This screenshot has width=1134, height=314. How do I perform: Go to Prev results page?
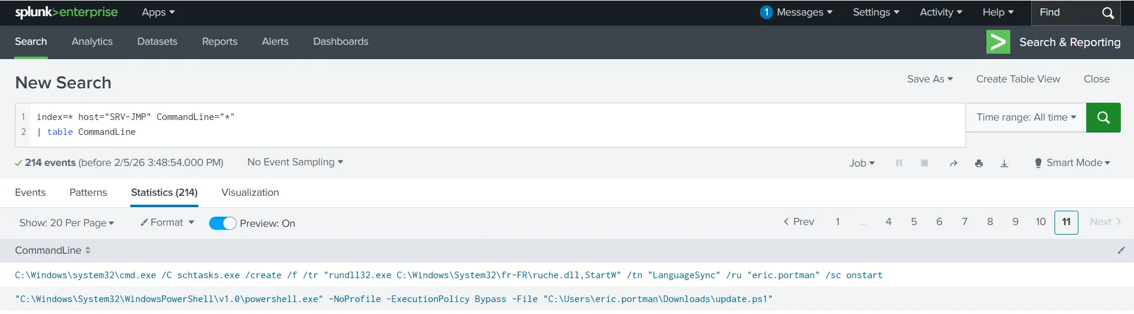point(799,222)
